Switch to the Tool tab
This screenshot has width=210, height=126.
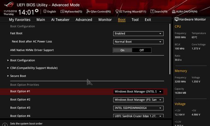(135, 20)
